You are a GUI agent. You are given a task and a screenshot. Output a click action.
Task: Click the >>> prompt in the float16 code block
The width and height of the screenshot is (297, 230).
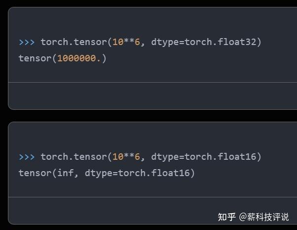27,157
